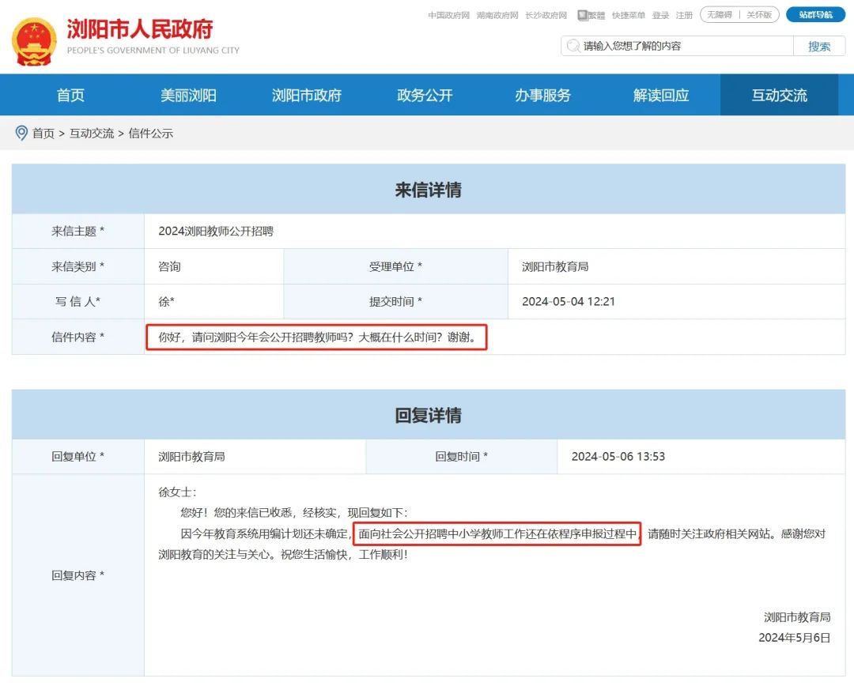Click 浏阳市教育局 in 回复单位 row
This screenshot has height=686, width=854.
point(191,456)
